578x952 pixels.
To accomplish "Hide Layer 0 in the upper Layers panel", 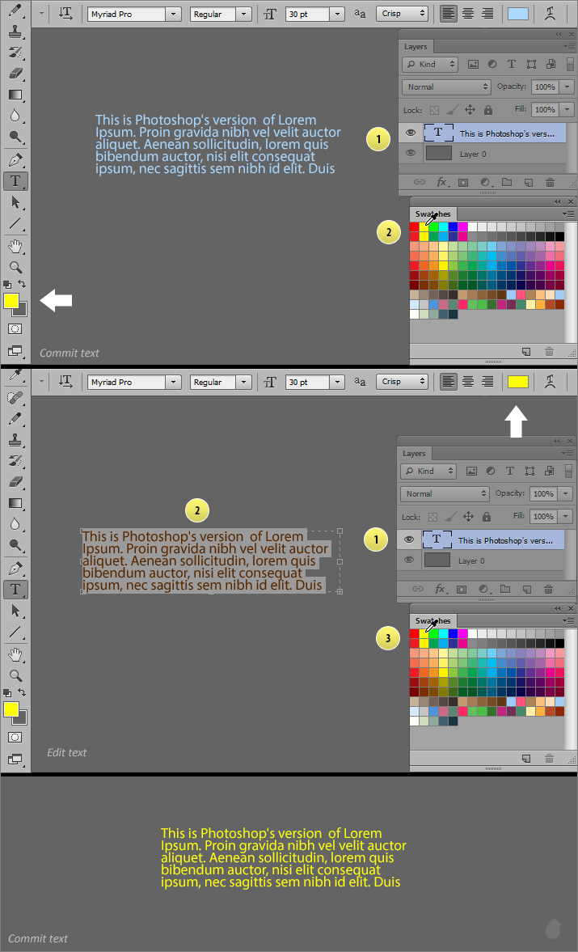I will 411,154.
